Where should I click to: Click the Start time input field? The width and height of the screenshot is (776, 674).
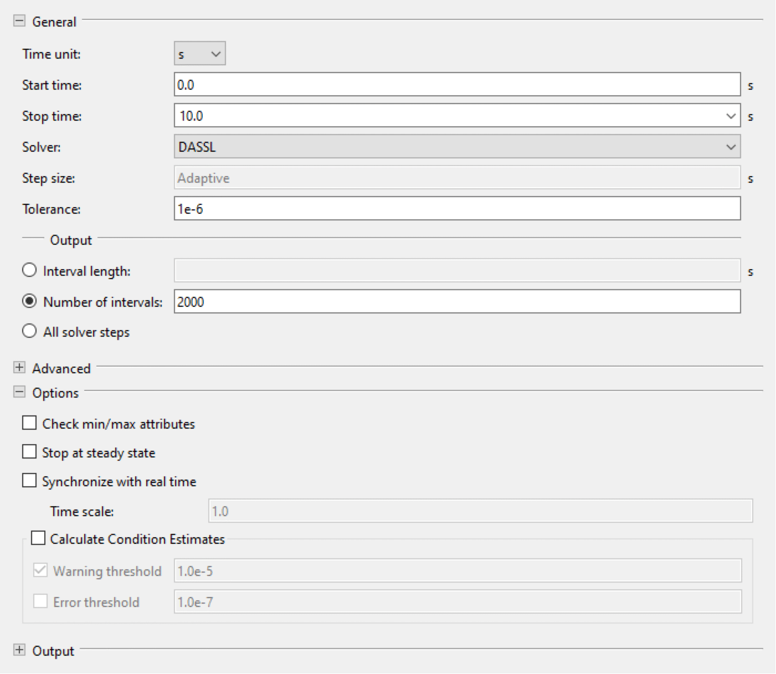click(x=458, y=85)
